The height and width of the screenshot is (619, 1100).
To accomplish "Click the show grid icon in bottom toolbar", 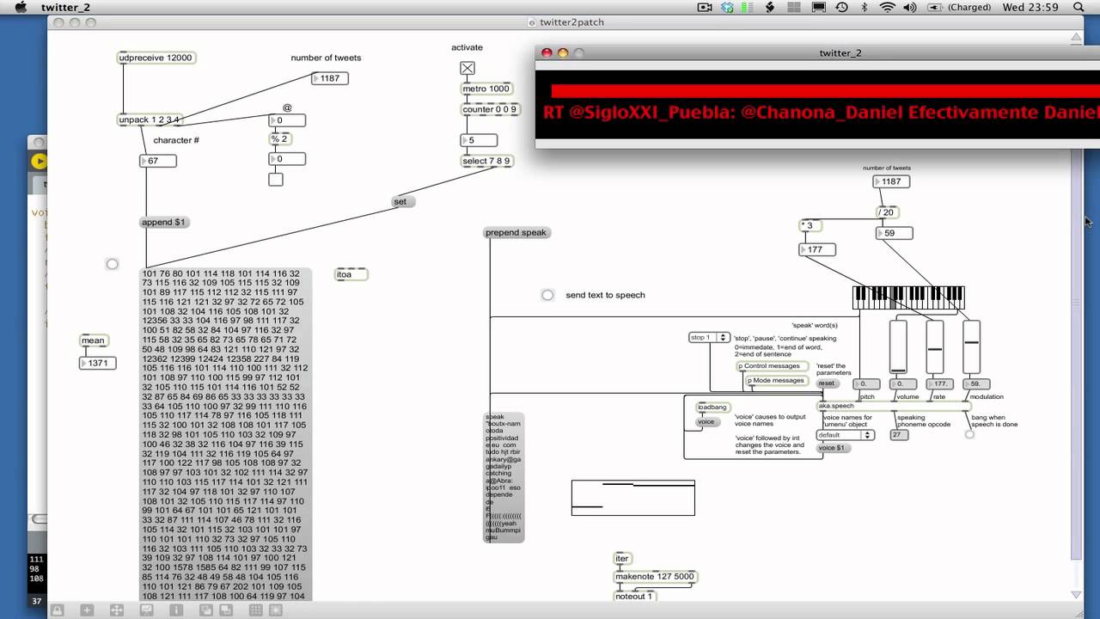I will point(255,610).
